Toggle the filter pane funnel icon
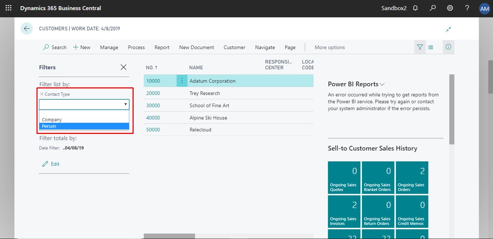This screenshot has width=493, height=239. pos(420,47)
